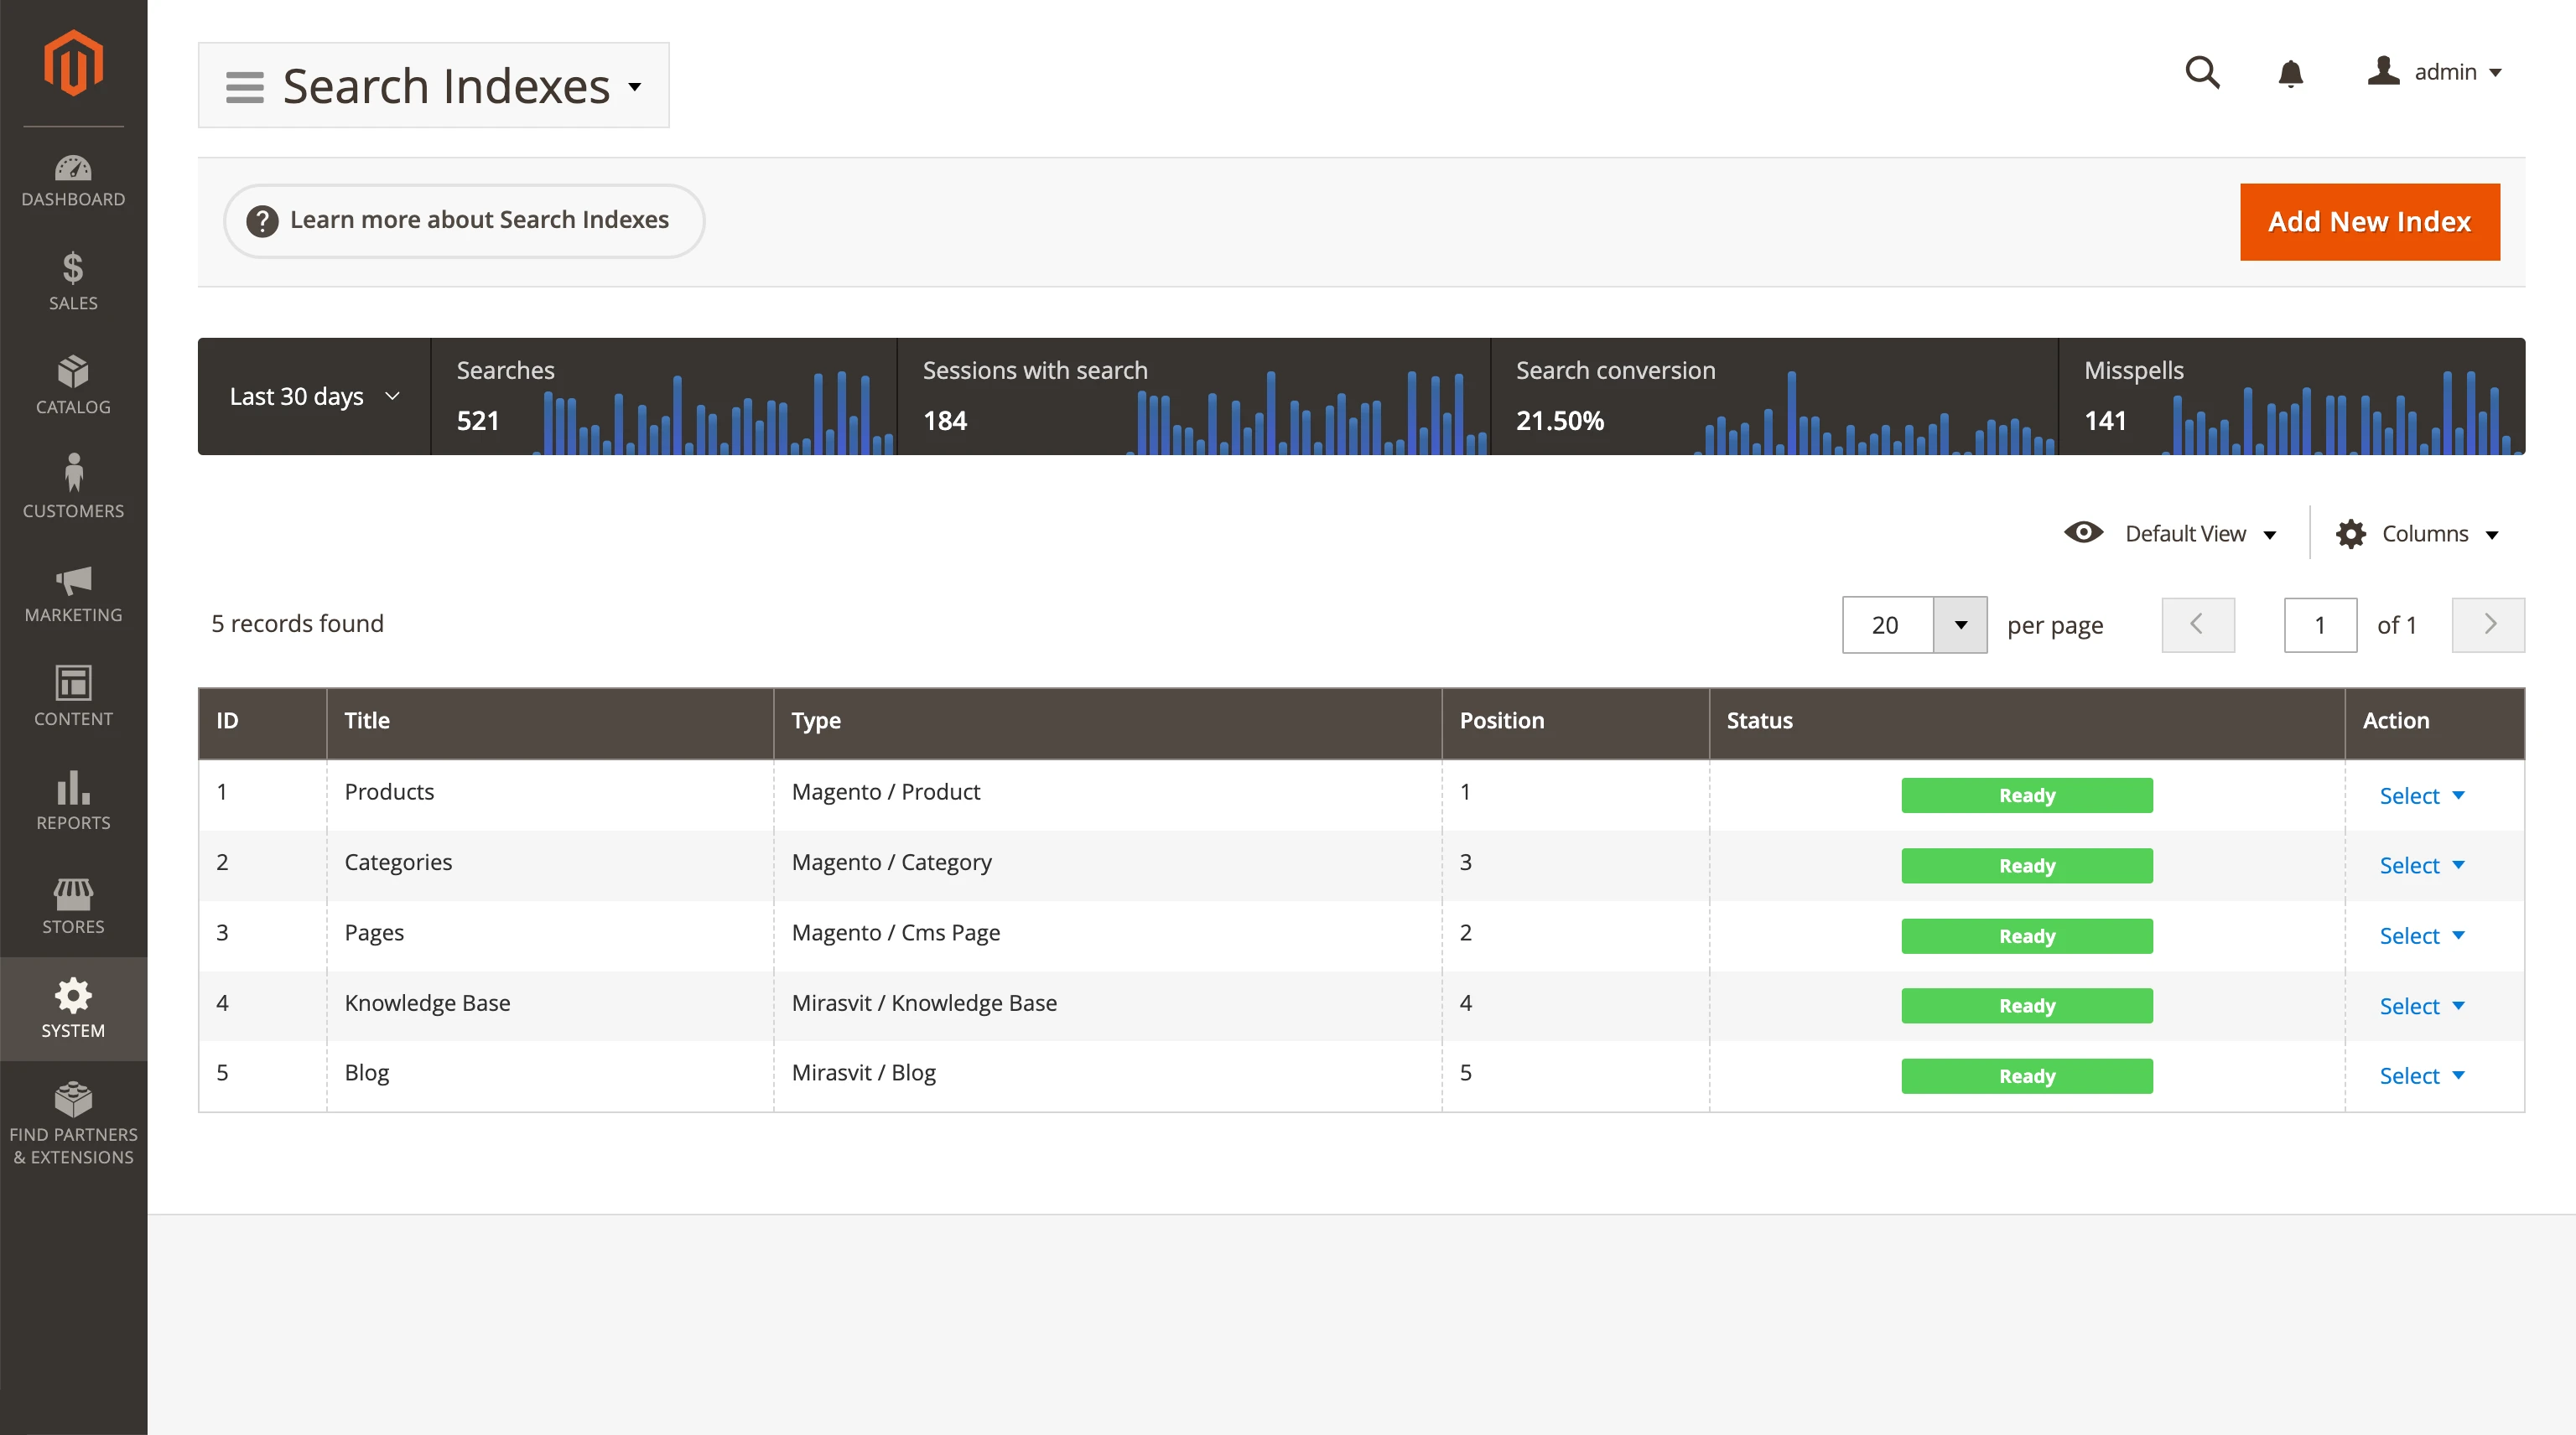Image resolution: width=2576 pixels, height=1435 pixels.
Task: Click the page number input field
Action: [x=2320, y=624]
